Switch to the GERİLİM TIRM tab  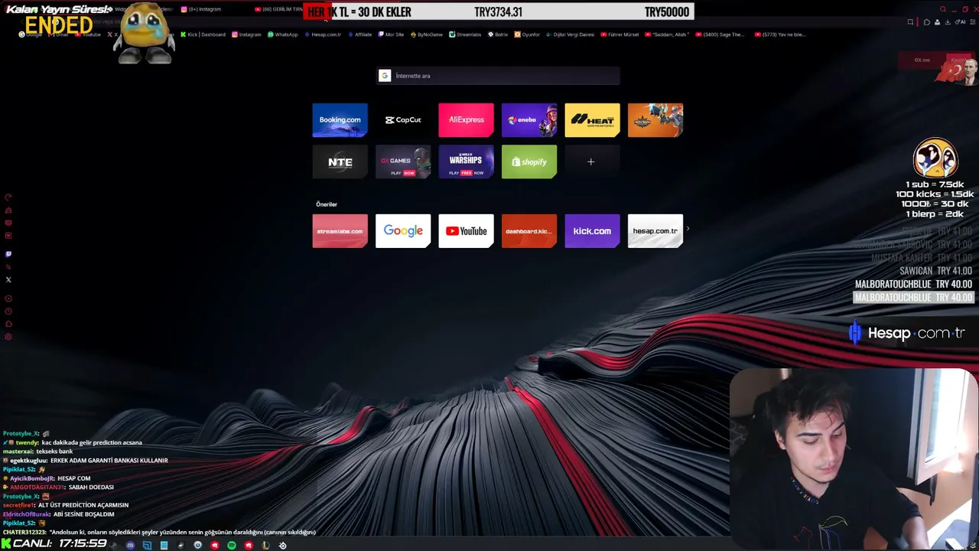pyautogui.click(x=279, y=9)
